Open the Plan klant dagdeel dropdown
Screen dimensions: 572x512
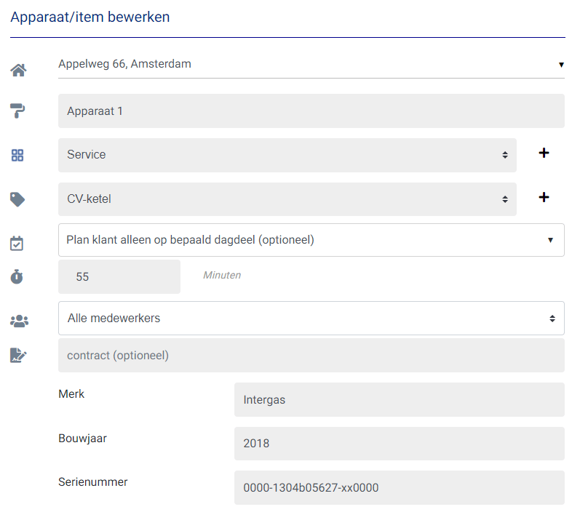click(311, 240)
